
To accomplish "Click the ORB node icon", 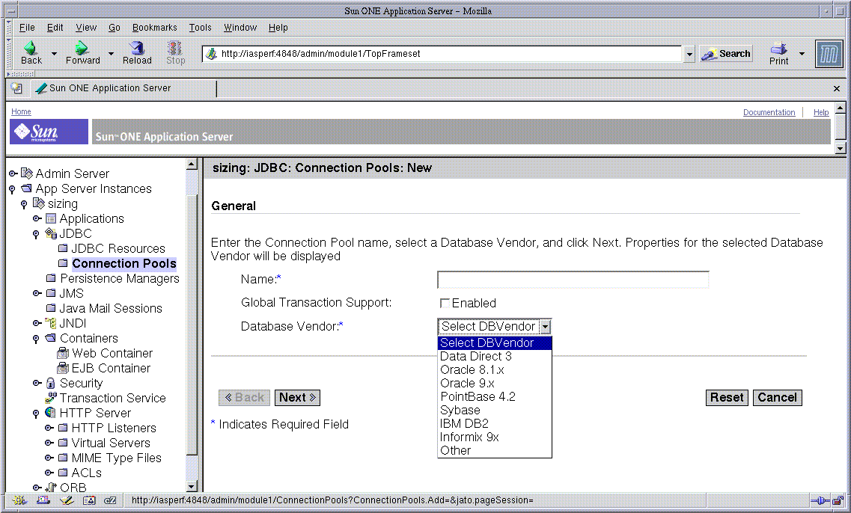I will pyautogui.click(x=51, y=488).
